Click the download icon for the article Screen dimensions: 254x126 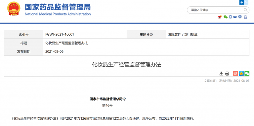(x=221, y=74)
